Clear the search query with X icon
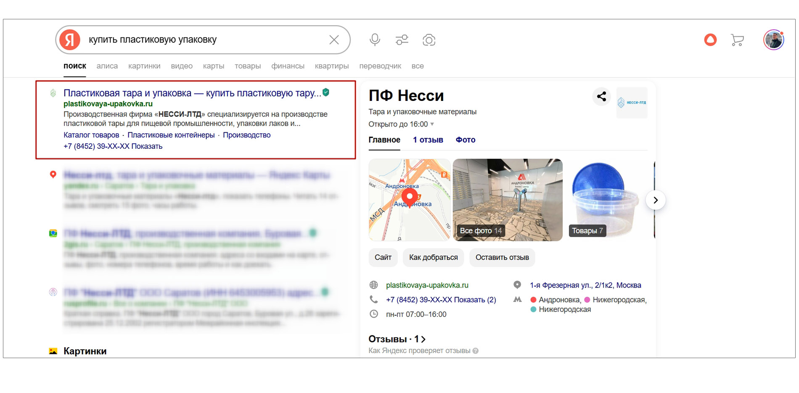This screenshot has height=393, width=799. coord(334,40)
